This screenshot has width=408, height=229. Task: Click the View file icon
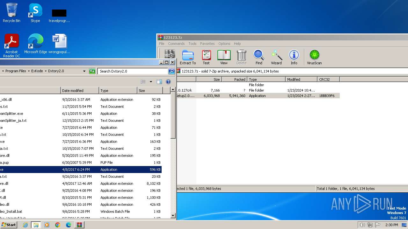[224, 57]
